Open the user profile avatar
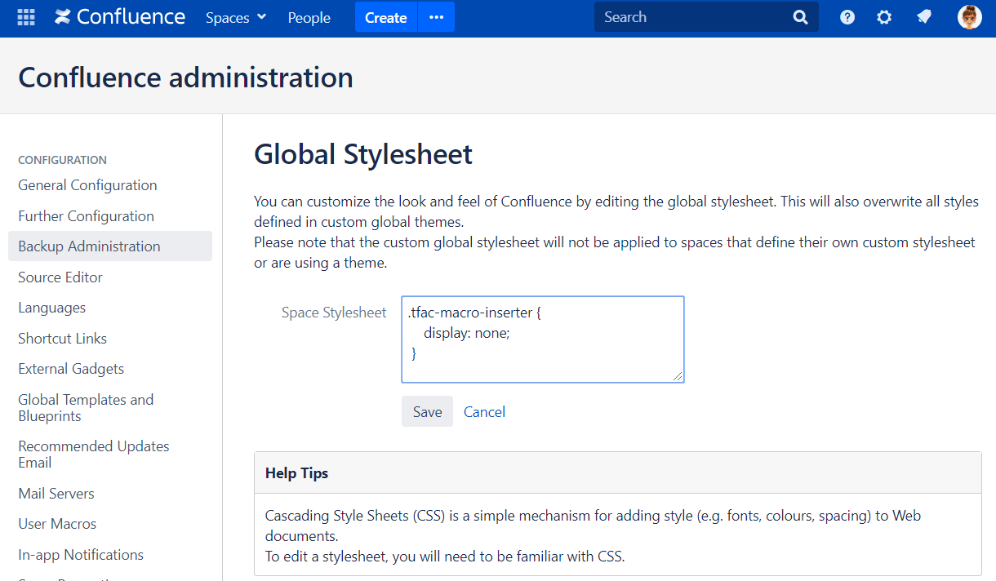This screenshot has width=996, height=581. 969,17
